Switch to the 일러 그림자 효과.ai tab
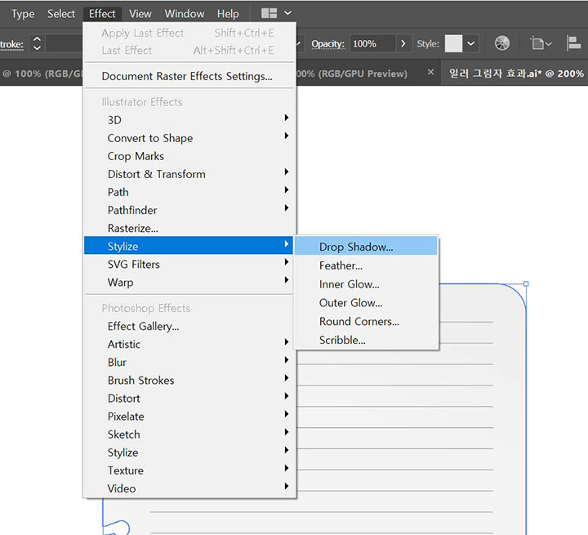588x535 pixels. 516,74
